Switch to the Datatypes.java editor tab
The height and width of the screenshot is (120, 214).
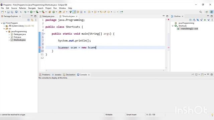pyautogui.click(x=47, y=16)
